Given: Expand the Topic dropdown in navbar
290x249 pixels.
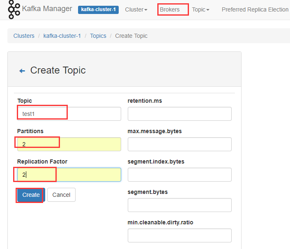Looking at the screenshot, I should click(200, 9).
